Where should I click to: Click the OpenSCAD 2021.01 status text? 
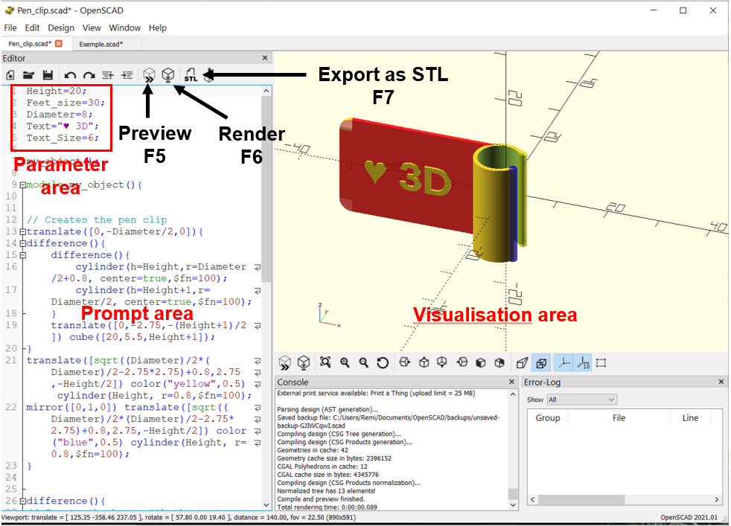(x=689, y=517)
